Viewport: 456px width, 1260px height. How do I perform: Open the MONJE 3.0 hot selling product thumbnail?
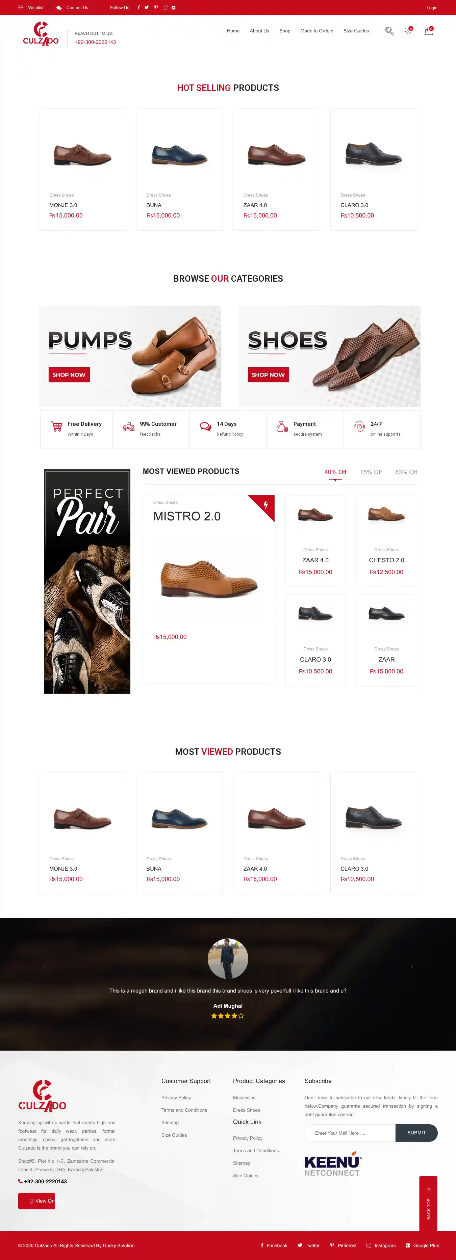click(82, 154)
